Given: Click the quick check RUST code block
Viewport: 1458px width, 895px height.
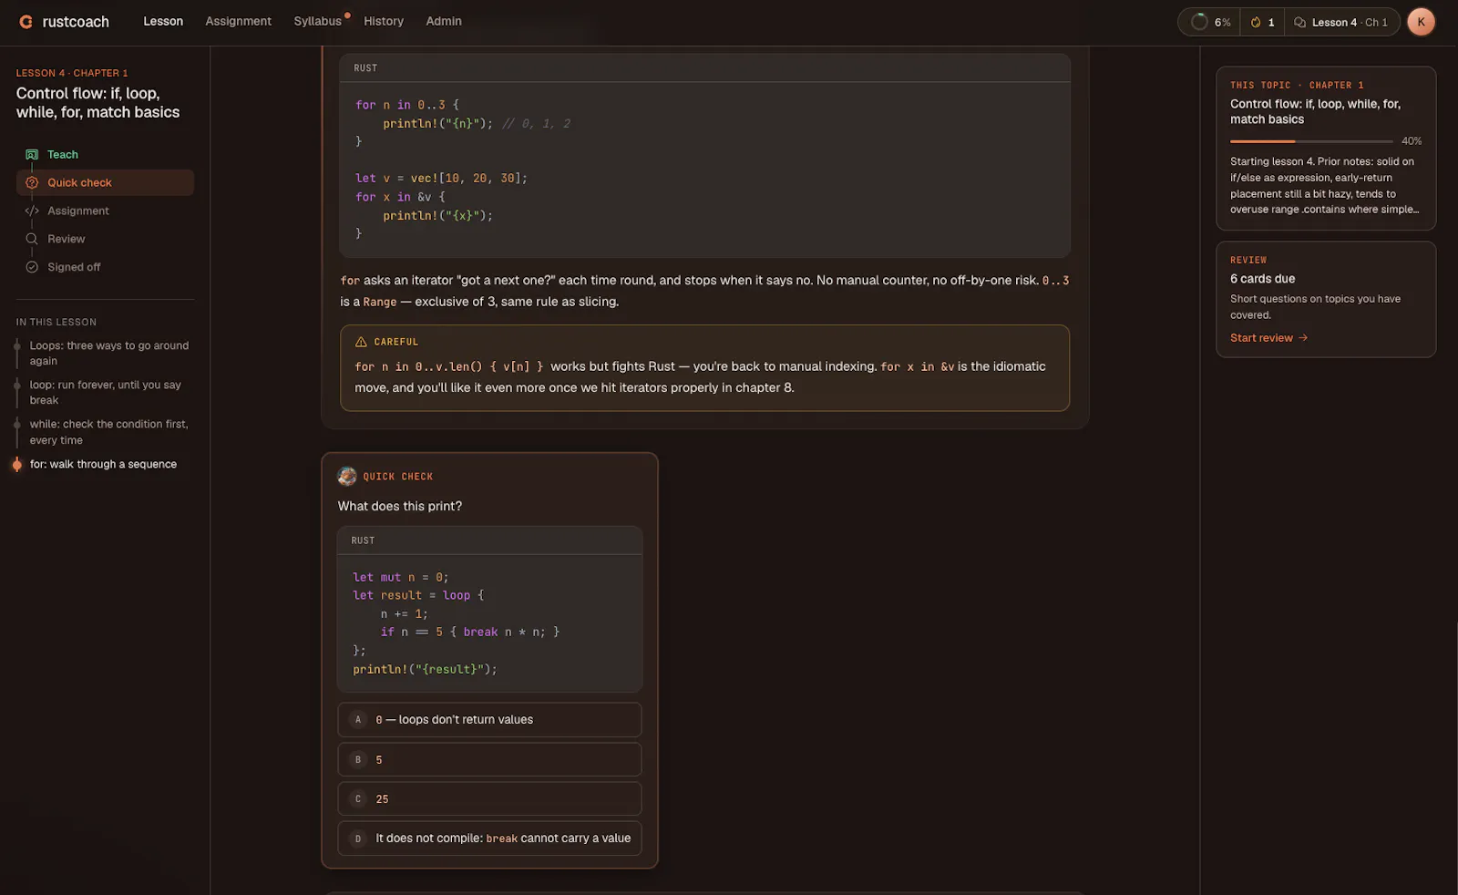Looking at the screenshot, I should click(489, 609).
